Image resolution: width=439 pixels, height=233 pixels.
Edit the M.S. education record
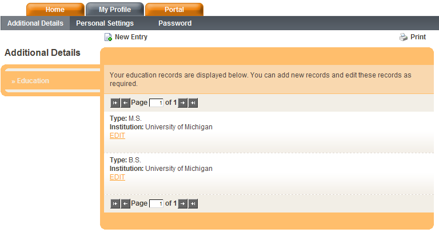(117, 136)
